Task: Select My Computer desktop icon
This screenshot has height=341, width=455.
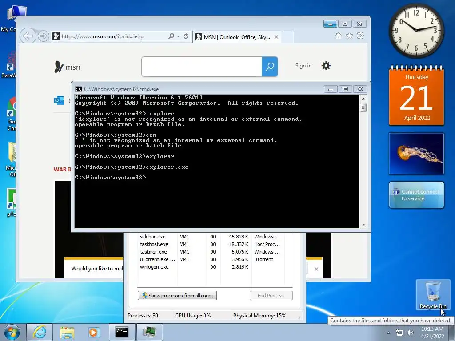Action: click(12, 19)
